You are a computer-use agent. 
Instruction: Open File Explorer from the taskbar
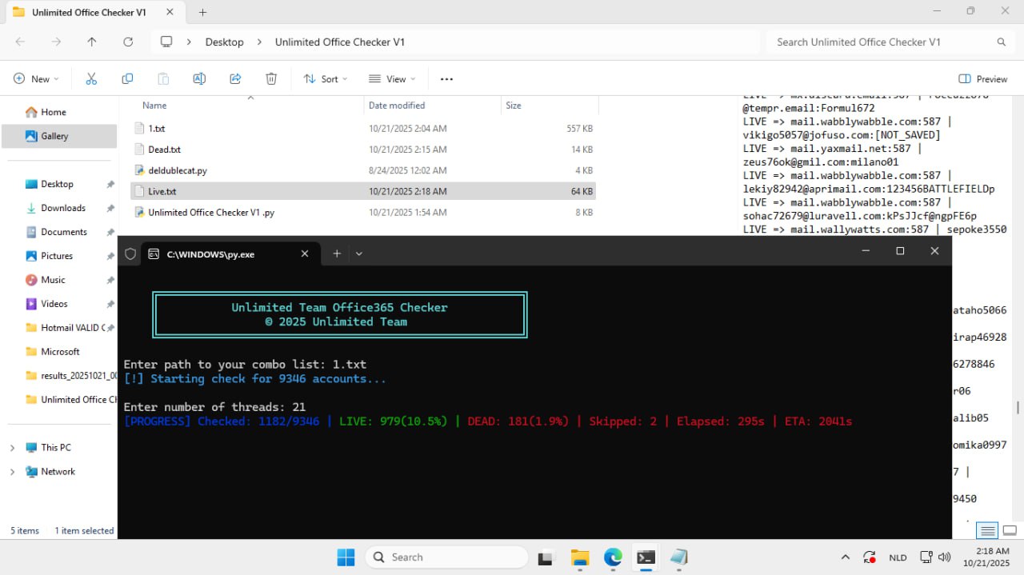click(x=580, y=557)
